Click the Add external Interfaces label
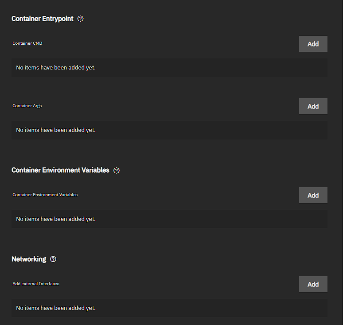Viewport: 343px width, 325px height. pyautogui.click(x=35, y=284)
